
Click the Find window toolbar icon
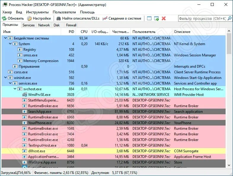coord(149,18)
